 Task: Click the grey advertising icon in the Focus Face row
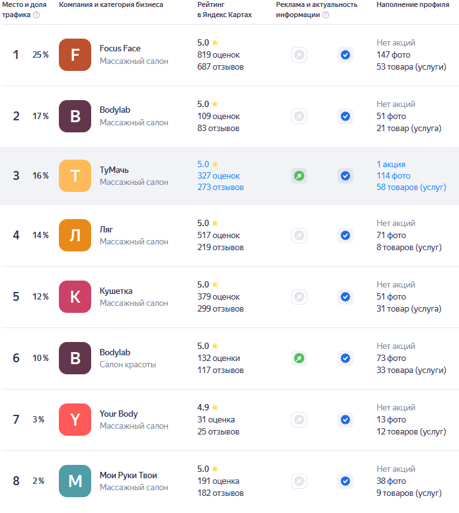(x=299, y=55)
